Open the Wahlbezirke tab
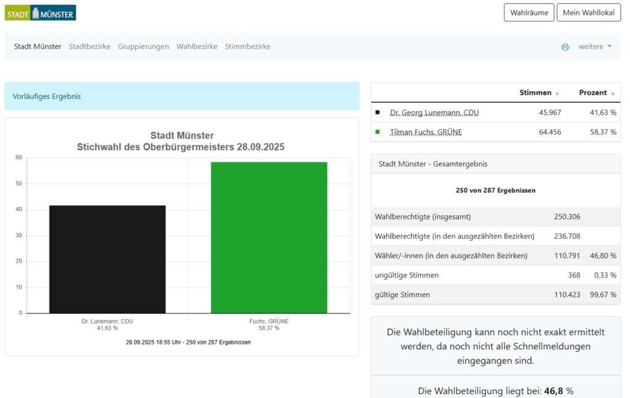This screenshot has height=398, width=630. coord(197,47)
